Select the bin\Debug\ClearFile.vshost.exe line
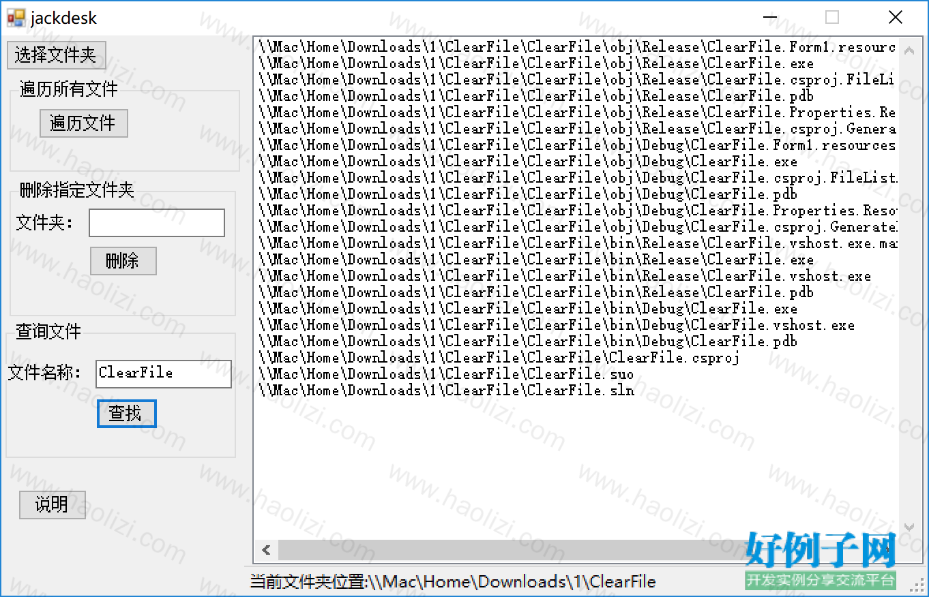Screen dimensions: 929x597 click(556, 325)
